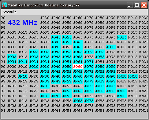
Task: Select highlighted locator JN18
Action: [x=23, y=76]
